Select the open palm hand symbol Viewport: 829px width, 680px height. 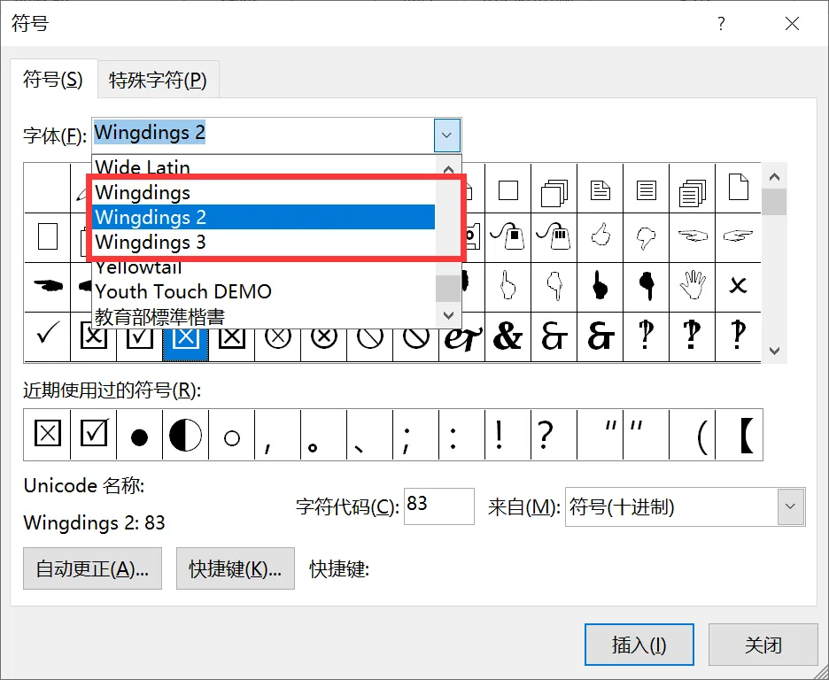692,286
